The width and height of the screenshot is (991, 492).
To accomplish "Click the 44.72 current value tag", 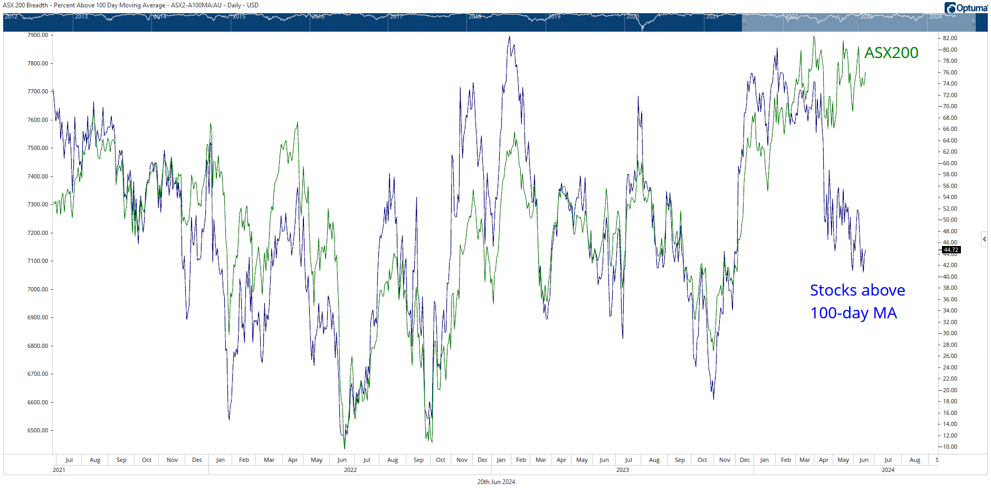I will (x=951, y=250).
